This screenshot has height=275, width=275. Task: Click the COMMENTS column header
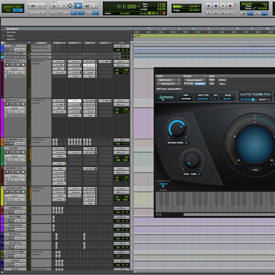click(41, 43)
